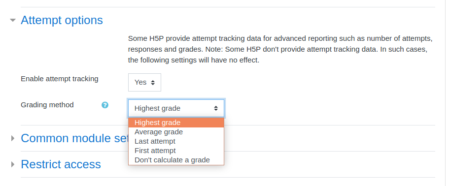This screenshot has height=186, width=450.
Task: Click the arrows beside Yes
Action: 153,83
